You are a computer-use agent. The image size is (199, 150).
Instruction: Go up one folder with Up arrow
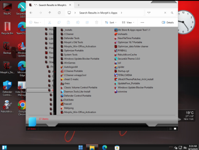point(50,13)
